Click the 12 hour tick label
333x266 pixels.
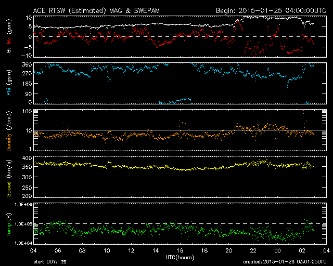click(131, 250)
